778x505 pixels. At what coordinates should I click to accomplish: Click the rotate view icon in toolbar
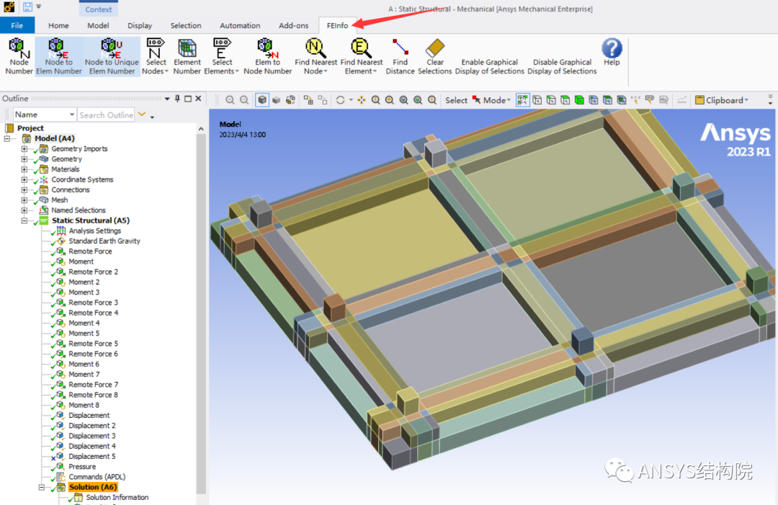[x=340, y=100]
